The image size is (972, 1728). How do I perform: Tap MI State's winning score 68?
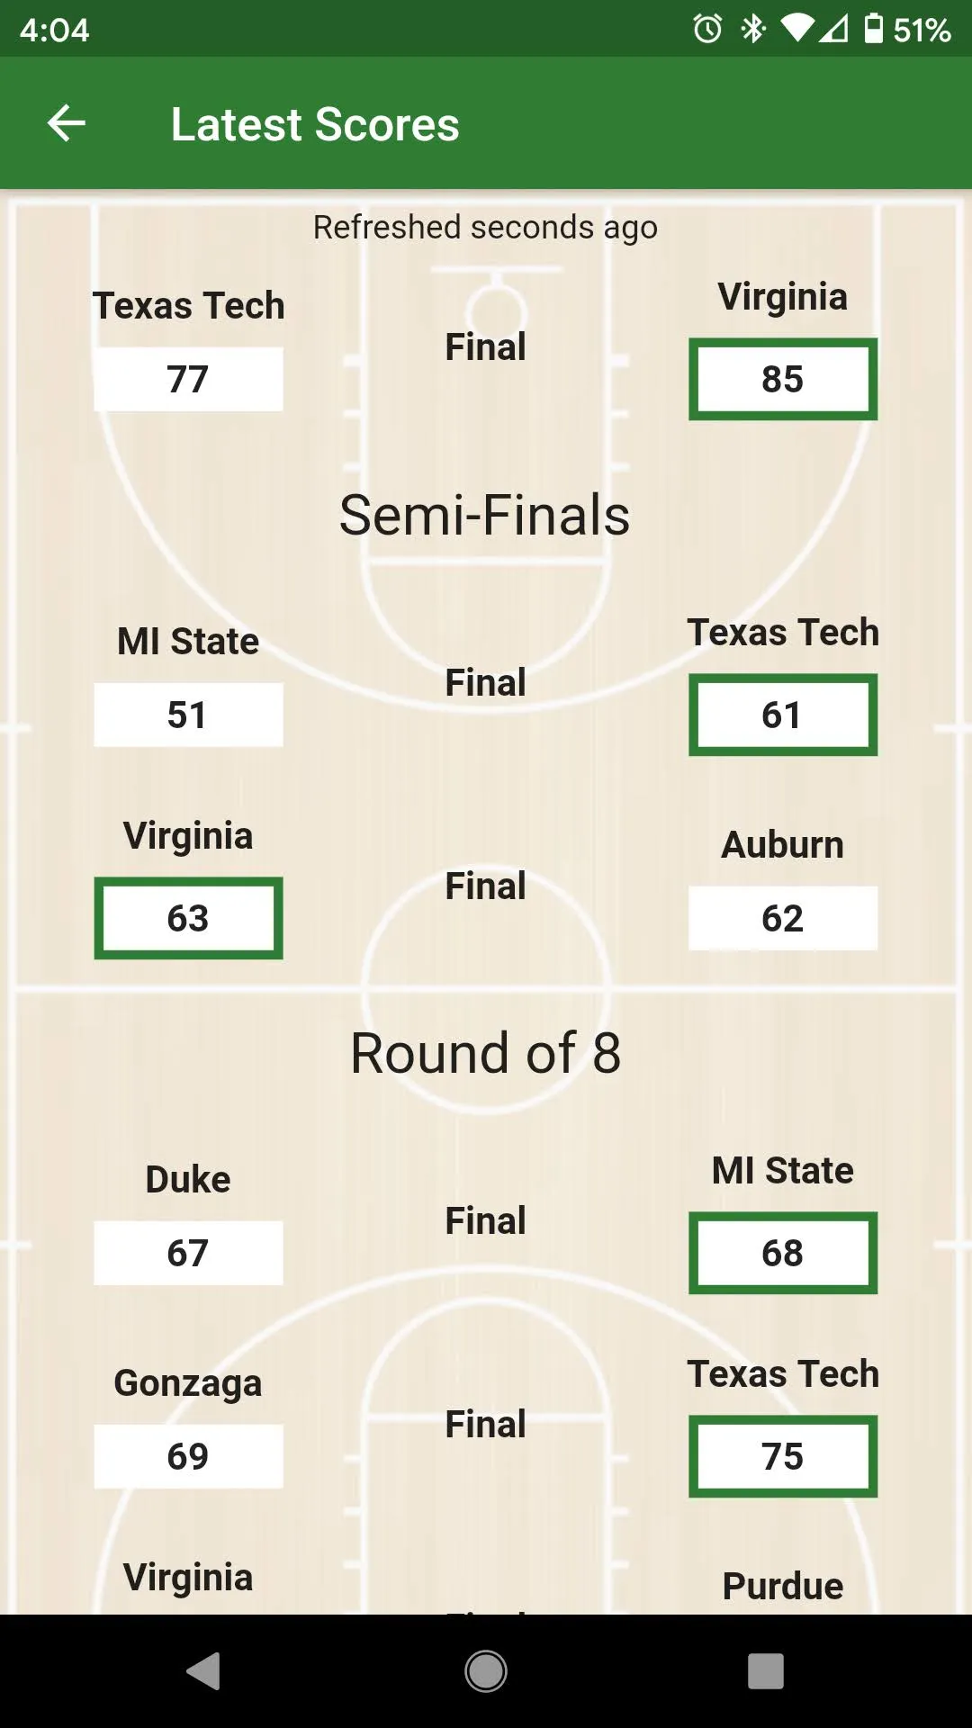[x=783, y=1253]
